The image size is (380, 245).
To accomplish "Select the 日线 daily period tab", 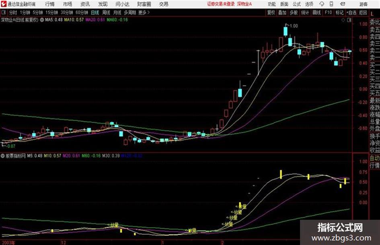I will click(95, 12).
